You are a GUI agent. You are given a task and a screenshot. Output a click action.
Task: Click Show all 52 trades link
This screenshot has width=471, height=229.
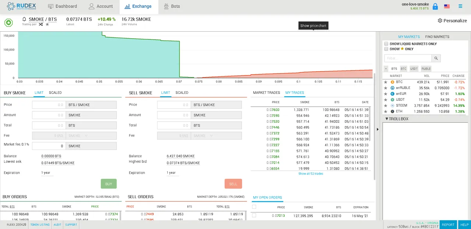(311, 173)
